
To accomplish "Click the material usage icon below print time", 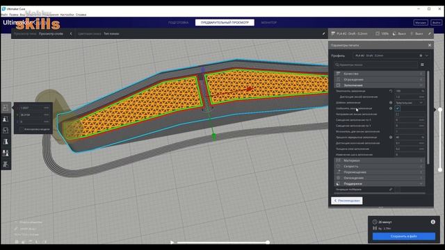I will tap(375, 228).
